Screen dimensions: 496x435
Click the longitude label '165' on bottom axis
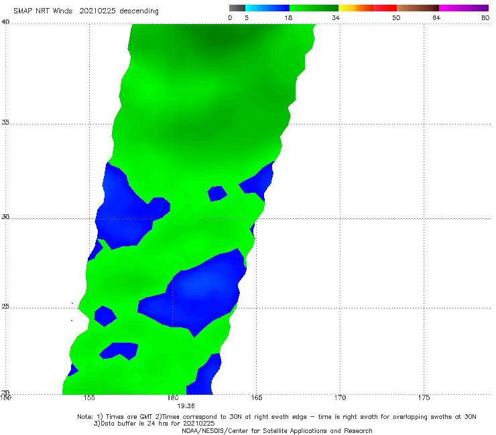click(256, 398)
